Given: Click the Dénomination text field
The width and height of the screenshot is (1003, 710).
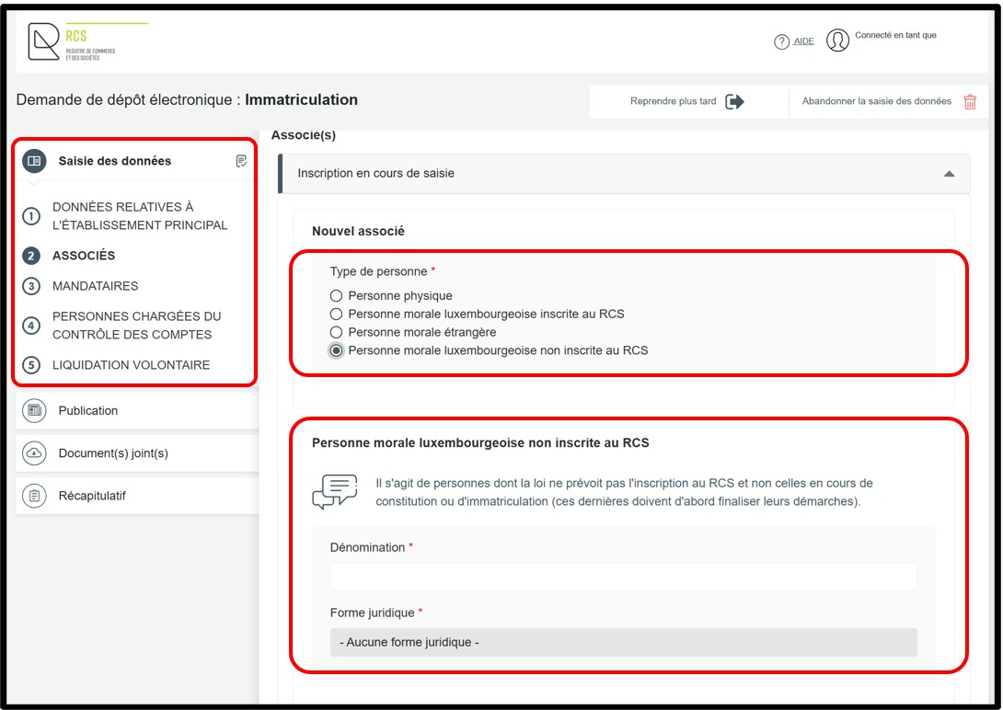Looking at the screenshot, I should [623, 578].
